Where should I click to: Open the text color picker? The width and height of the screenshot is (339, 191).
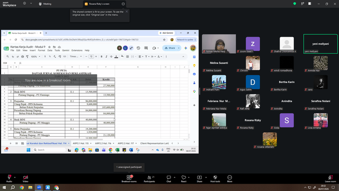pos(117,57)
